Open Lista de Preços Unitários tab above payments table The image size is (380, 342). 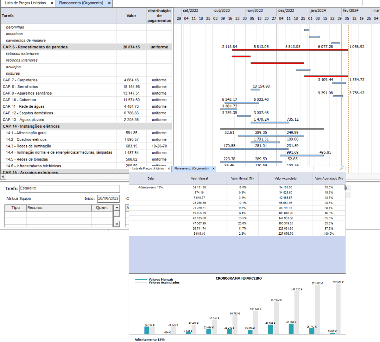148,169
